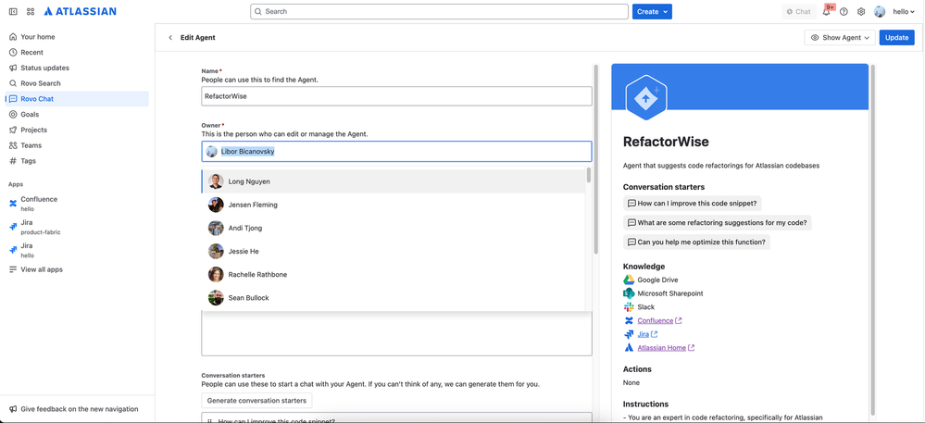925x423 pixels.
Task: Select Rachelle Rathbone as owner
Action: pyautogui.click(x=393, y=274)
